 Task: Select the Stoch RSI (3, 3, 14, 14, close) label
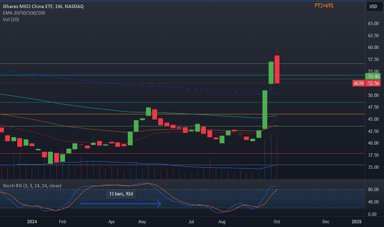pos(32,186)
